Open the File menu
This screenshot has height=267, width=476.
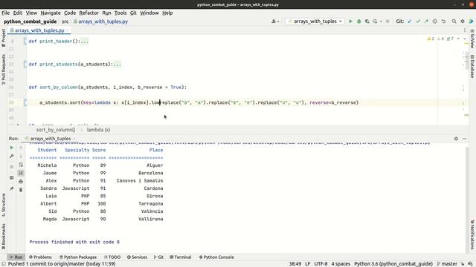5,13
